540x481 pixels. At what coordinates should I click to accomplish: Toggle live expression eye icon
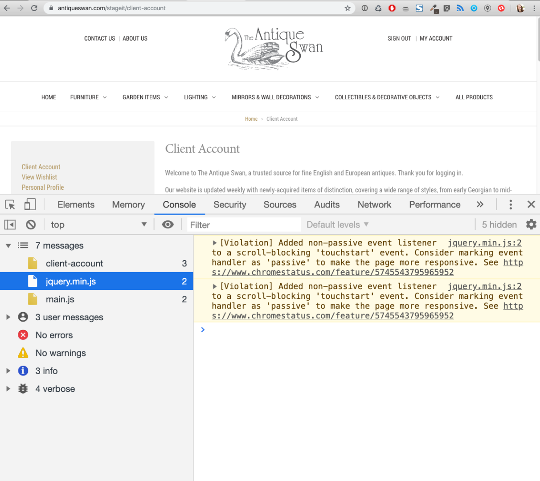168,224
